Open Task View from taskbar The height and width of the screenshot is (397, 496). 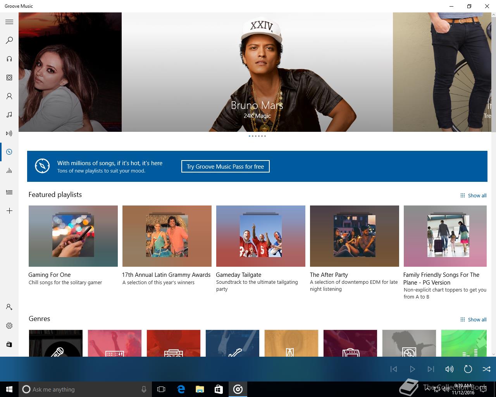click(x=161, y=389)
